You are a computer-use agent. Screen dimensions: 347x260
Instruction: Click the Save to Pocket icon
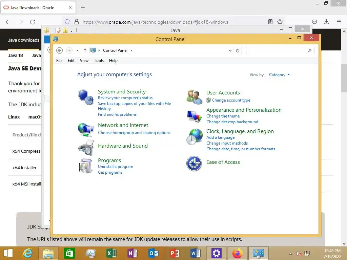(314, 22)
